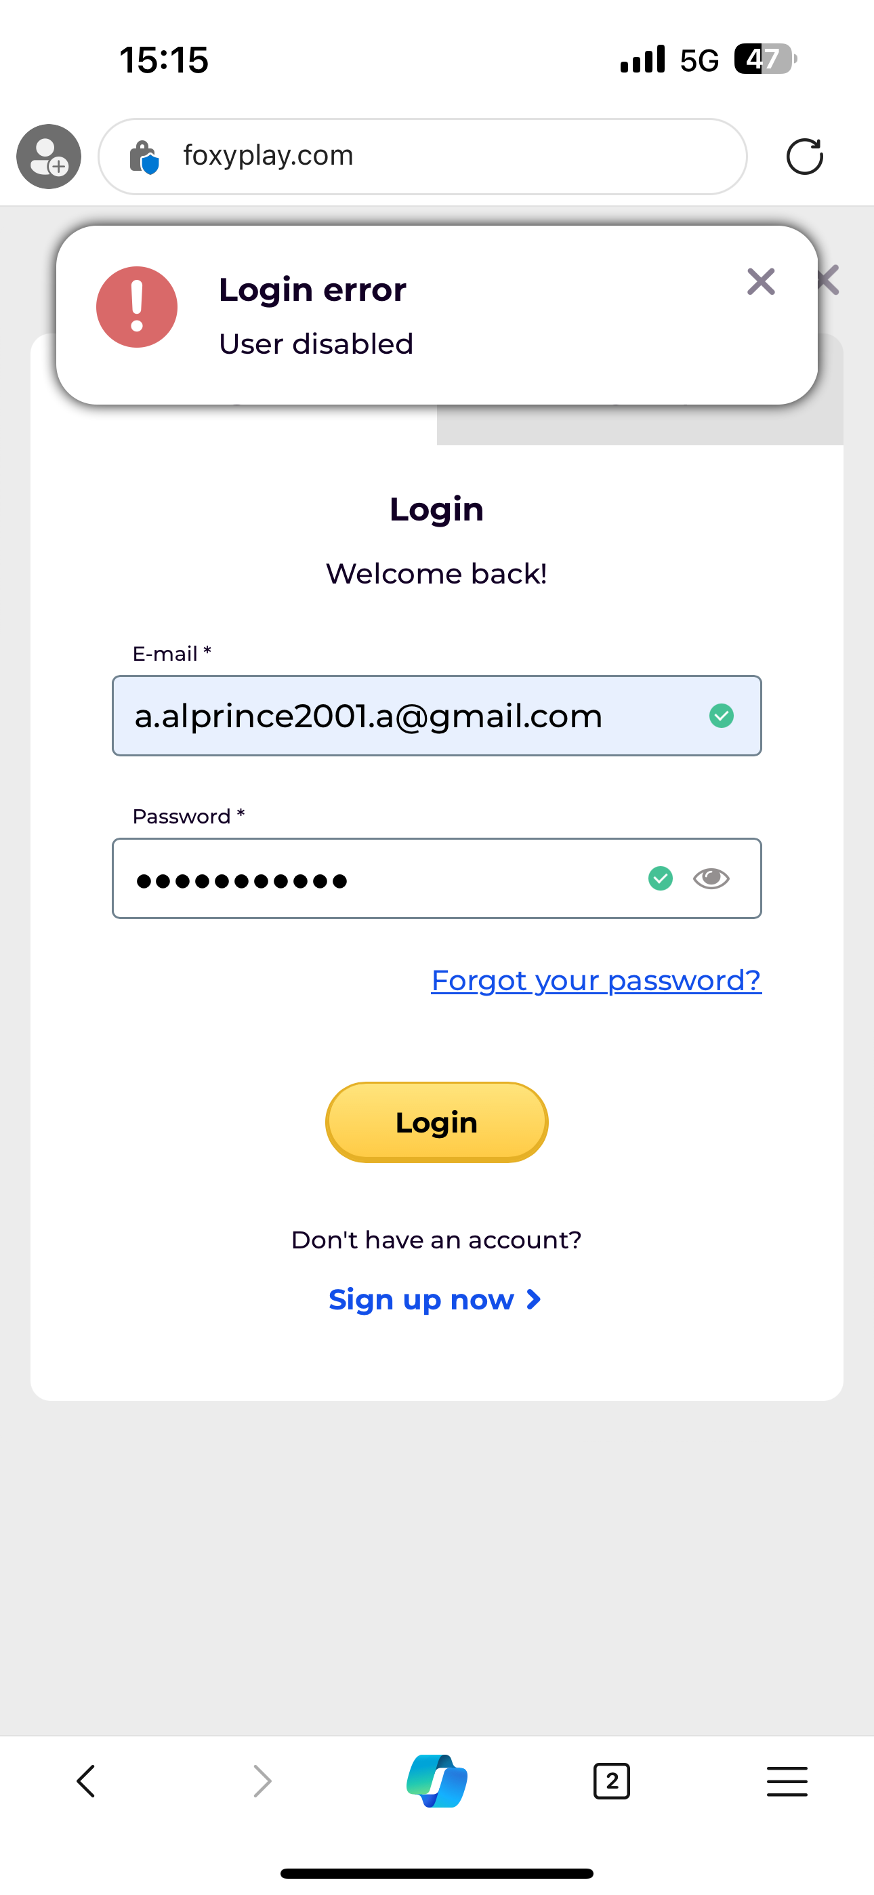Tap the green checkmark in E-mail field
Screen dimensions: 874x1895
[721, 716]
